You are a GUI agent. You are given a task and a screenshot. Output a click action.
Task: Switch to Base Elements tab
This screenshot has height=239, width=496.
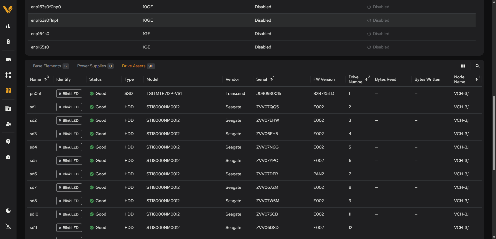[x=51, y=66]
